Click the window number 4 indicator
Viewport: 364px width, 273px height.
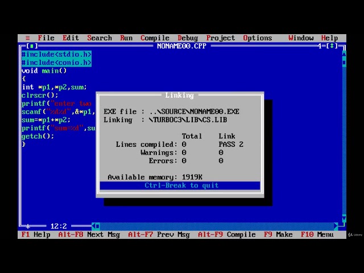tap(320, 46)
